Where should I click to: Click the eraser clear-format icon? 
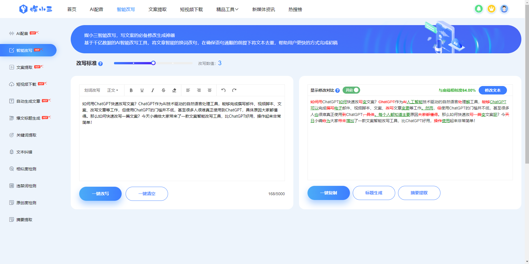[x=174, y=90]
